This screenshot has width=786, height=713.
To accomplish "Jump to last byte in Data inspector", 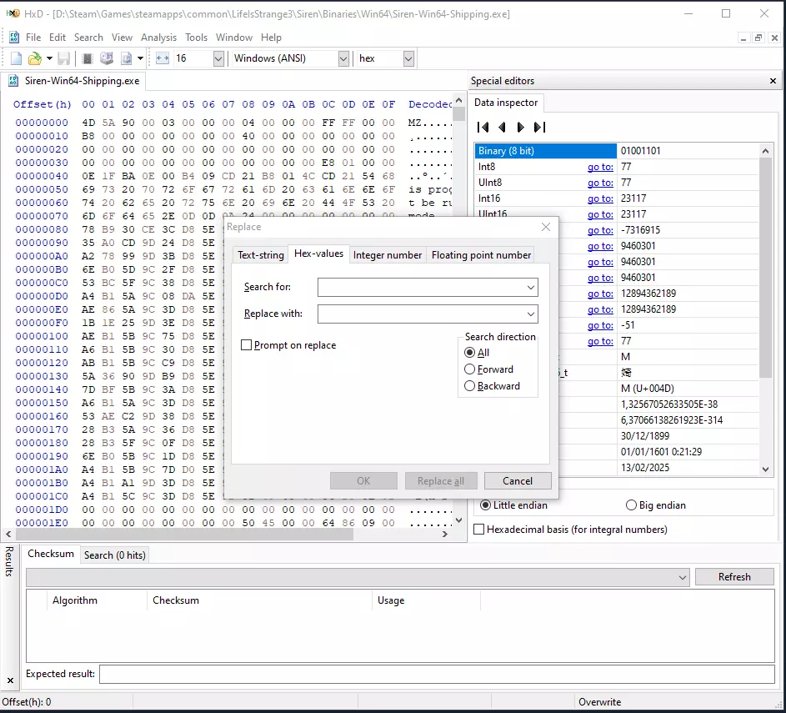I will 539,128.
